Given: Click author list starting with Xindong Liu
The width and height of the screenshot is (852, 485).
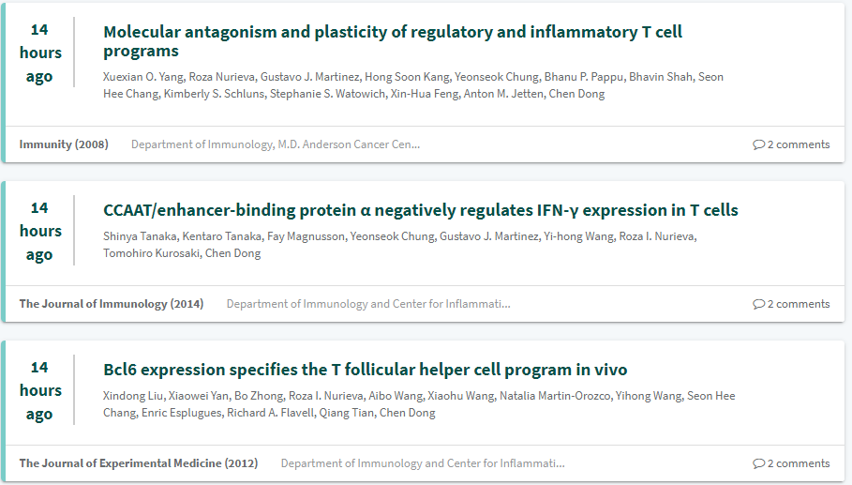Looking at the screenshot, I should pyautogui.click(x=419, y=404).
